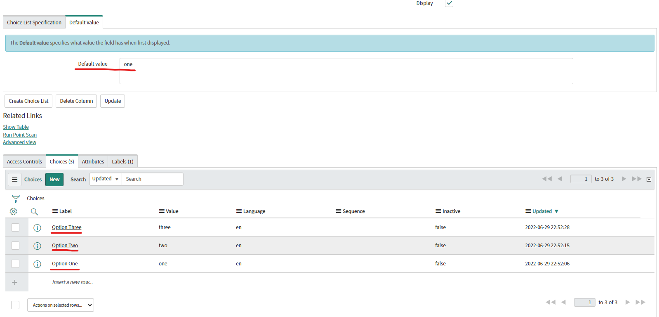Collapse the Choices list with minus icon
This screenshot has height=317, width=659.
pyautogui.click(x=649, y=179)
